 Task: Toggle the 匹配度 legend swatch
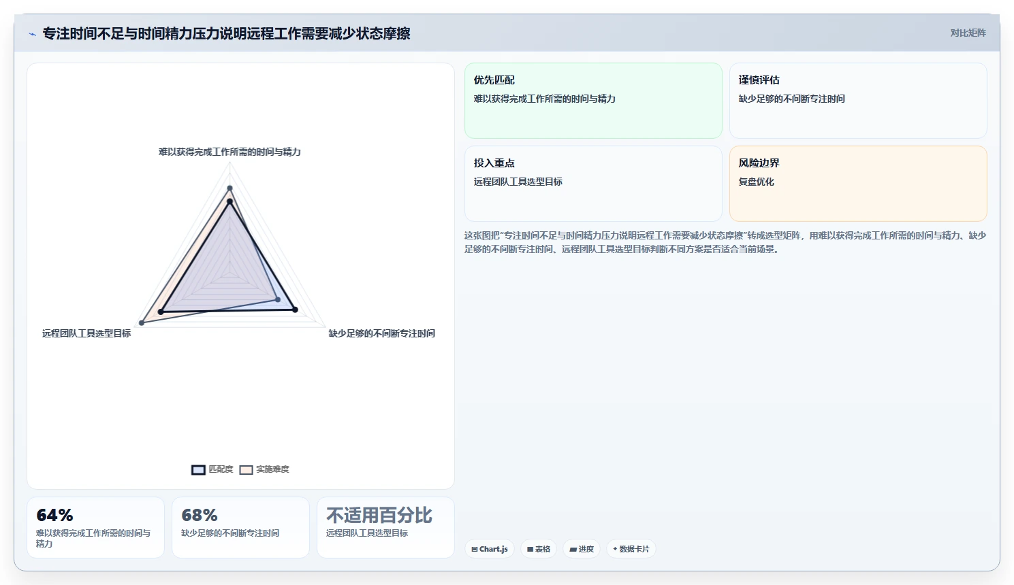(198, 470)
